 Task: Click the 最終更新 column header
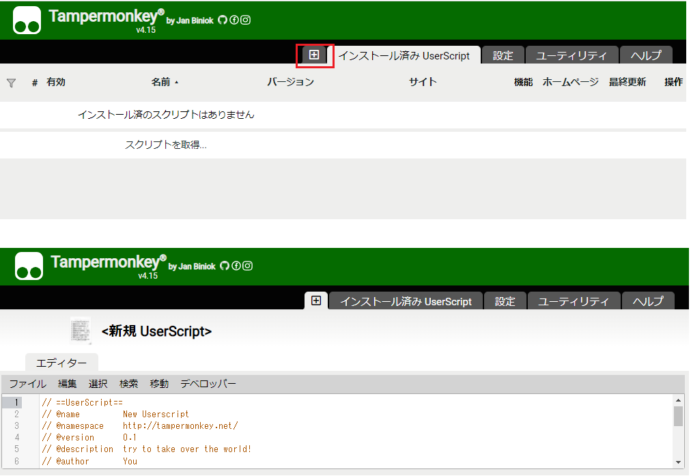(x=627, y=82)
